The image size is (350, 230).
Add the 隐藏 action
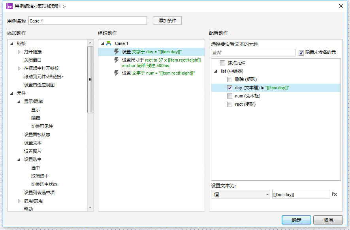pyautogui.click(x=36, y=118)
